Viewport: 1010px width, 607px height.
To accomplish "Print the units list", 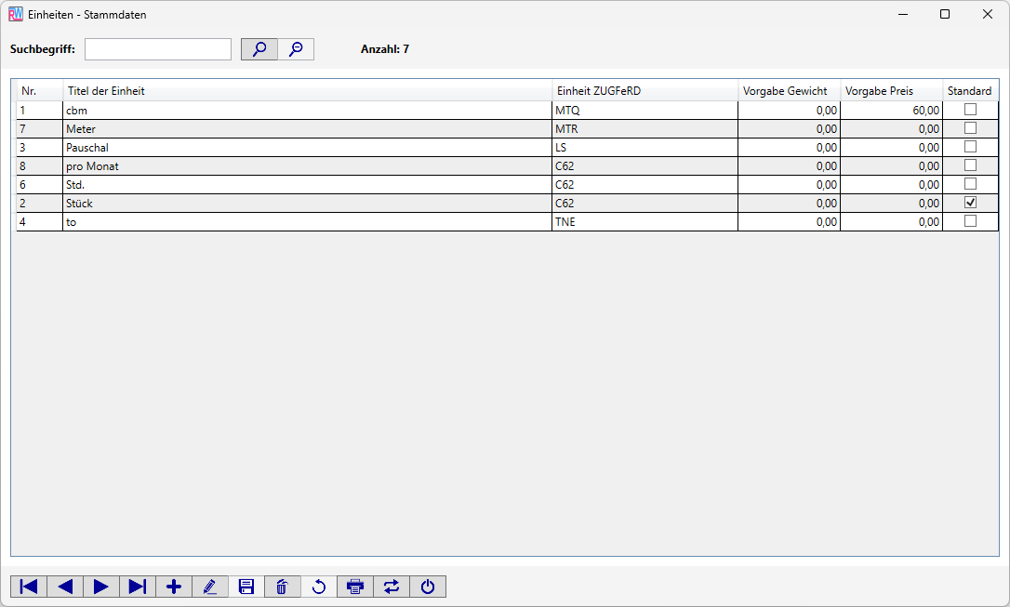I will [355, 587].
